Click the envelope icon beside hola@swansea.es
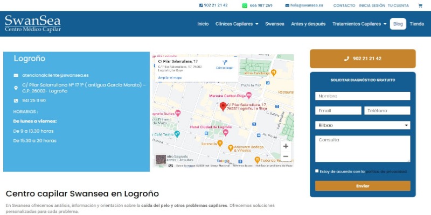Screen dimensions: 431x215 coord(287,5)
